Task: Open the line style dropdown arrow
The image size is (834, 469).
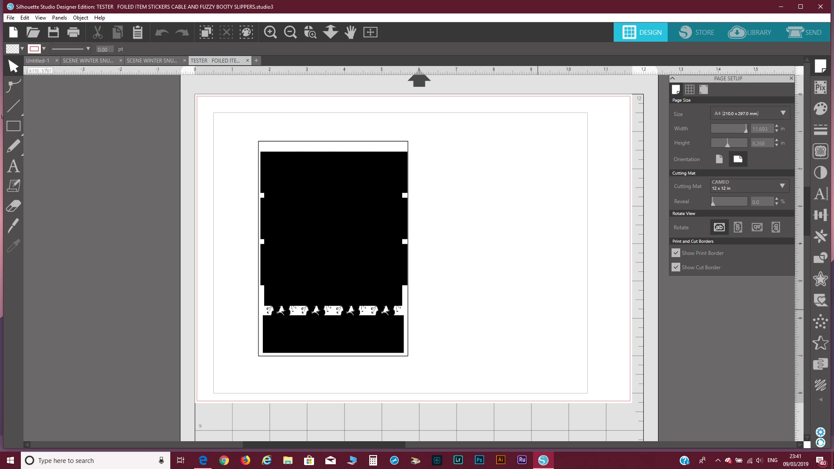Action: click(x=88, y=49)
